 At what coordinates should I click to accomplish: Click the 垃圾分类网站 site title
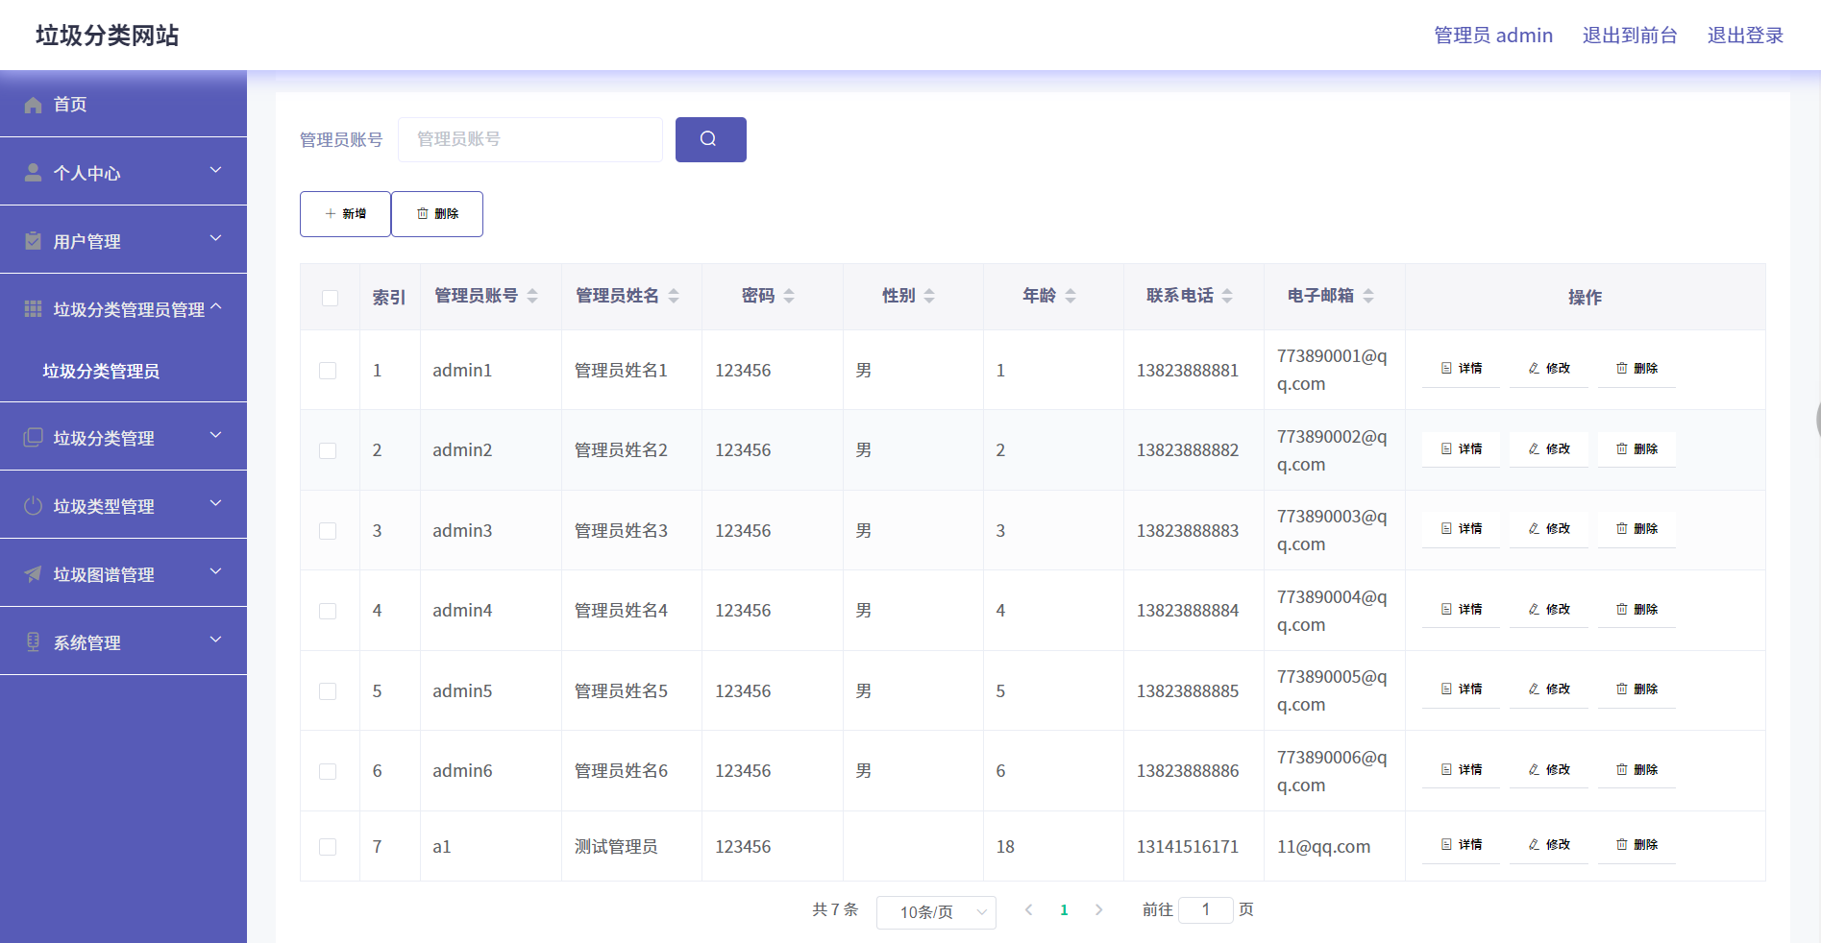pos(108,36)
